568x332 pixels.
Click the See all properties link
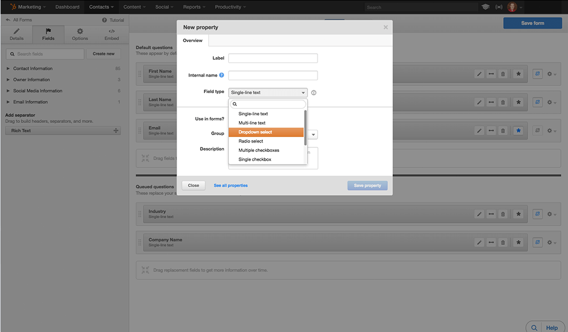tap(231, 186)
